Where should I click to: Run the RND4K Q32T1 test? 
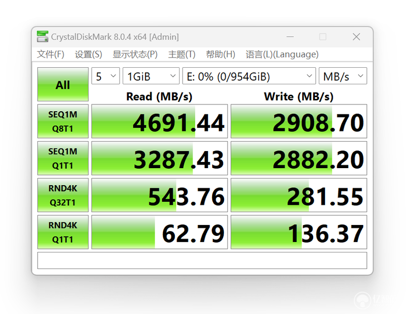(x=63, y=195)
